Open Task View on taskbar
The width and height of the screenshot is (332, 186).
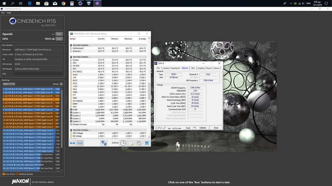tap(21, 3)
